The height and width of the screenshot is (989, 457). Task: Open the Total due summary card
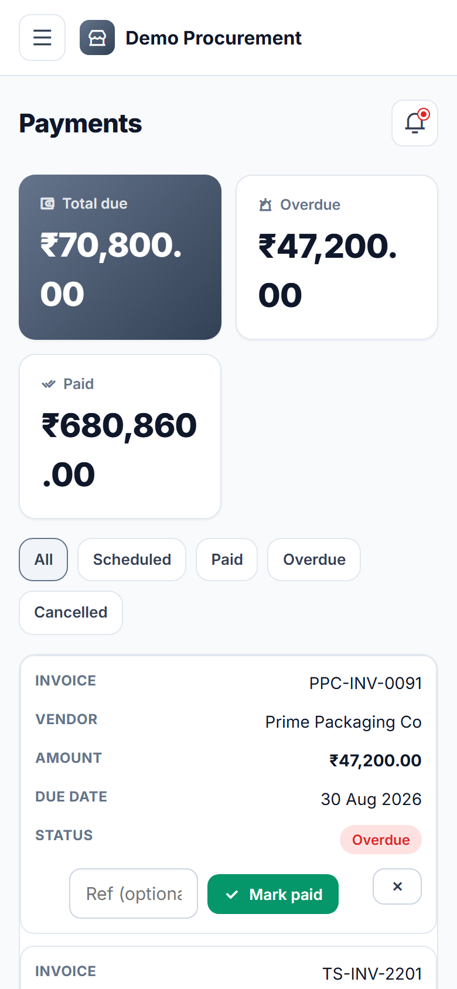(120, 257)
